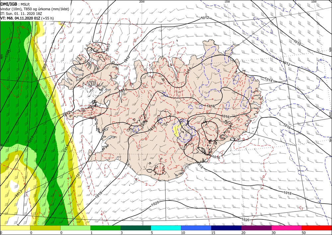Click the "IT: Sun. 01. 11. 2020 18Z" line

21,14
